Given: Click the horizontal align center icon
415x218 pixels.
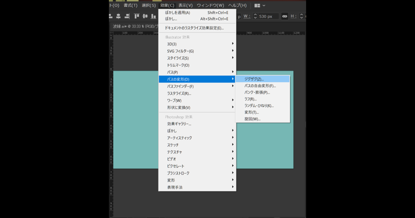Looking at the screenshot, I should [118, 16].
